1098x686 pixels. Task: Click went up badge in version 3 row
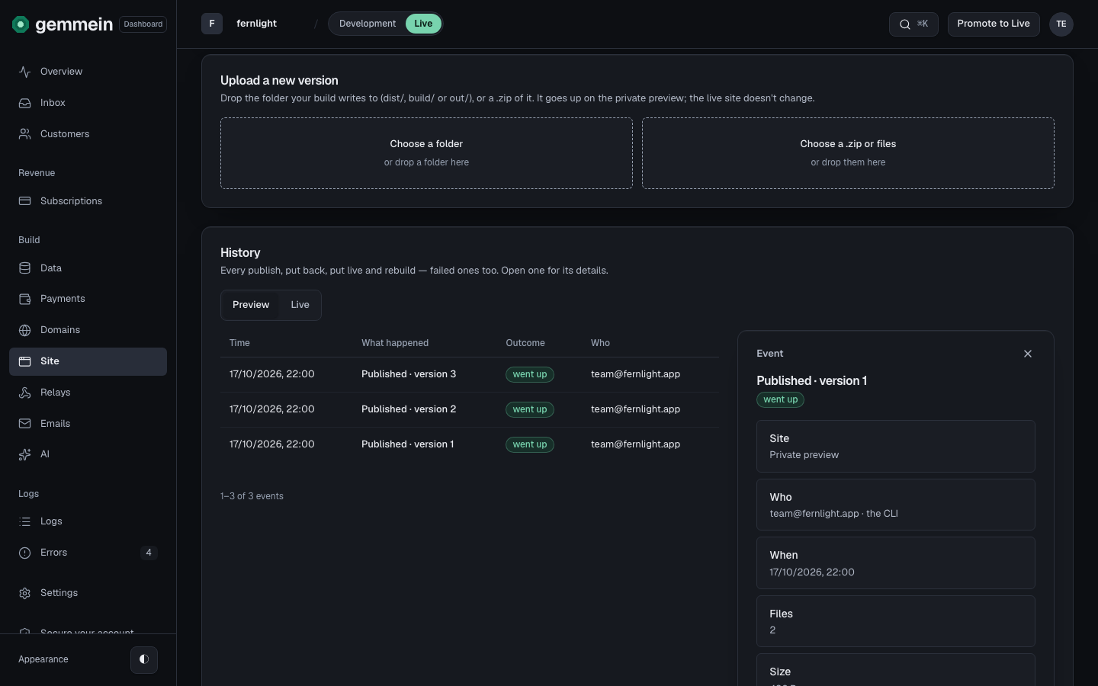coord(530,374)
